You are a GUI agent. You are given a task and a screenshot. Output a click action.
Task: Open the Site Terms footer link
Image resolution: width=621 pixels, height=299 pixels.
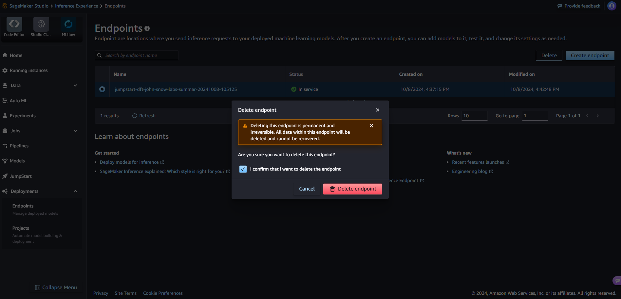[x=126, y=293]
